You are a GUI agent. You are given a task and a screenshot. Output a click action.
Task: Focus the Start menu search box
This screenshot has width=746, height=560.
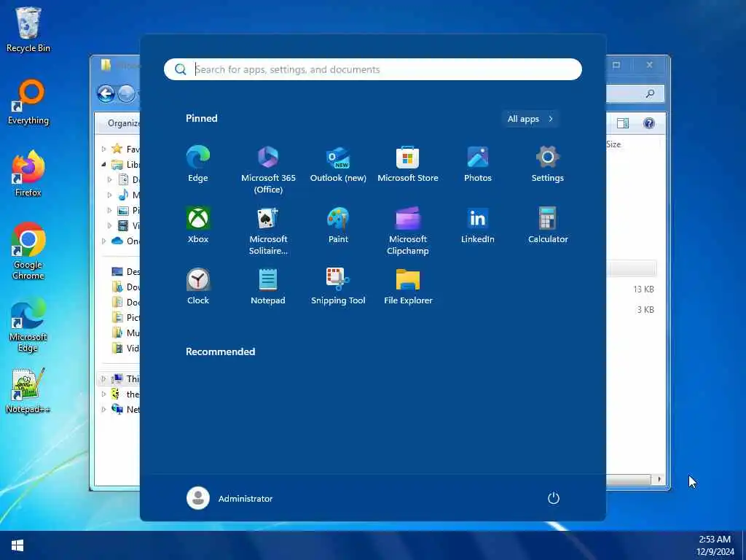(372, 69)
